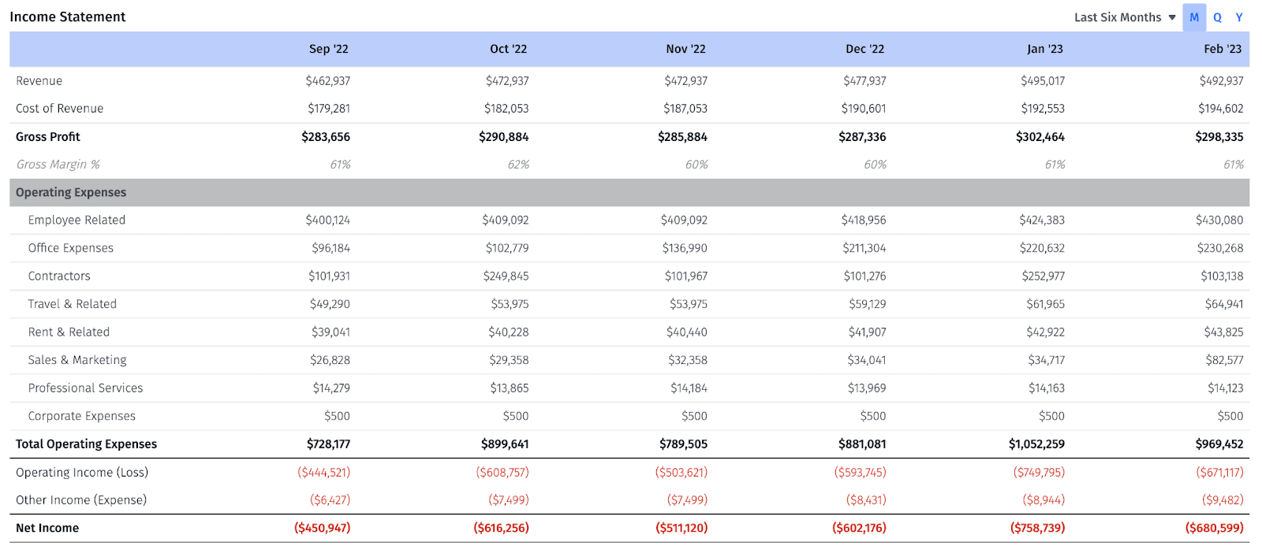Switch to Yearly view (Y)
This screenshot has height=553, width=1262.
click(1239, 17)
